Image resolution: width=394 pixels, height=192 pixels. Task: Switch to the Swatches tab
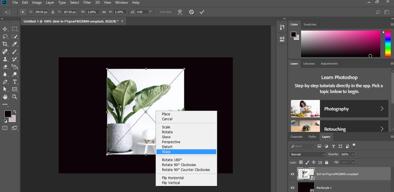(x=310, y=25)
